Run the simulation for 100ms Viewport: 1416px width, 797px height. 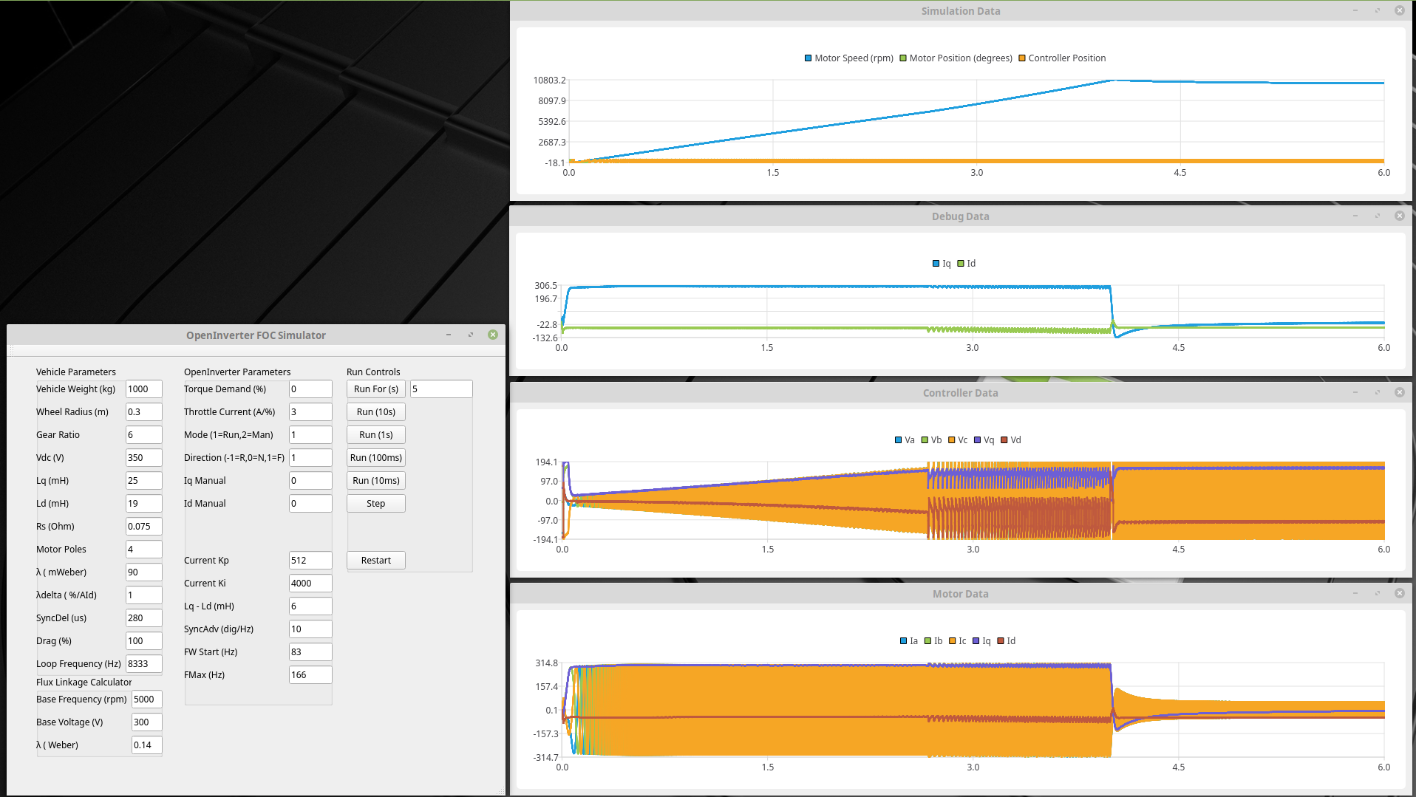point(375,458)
